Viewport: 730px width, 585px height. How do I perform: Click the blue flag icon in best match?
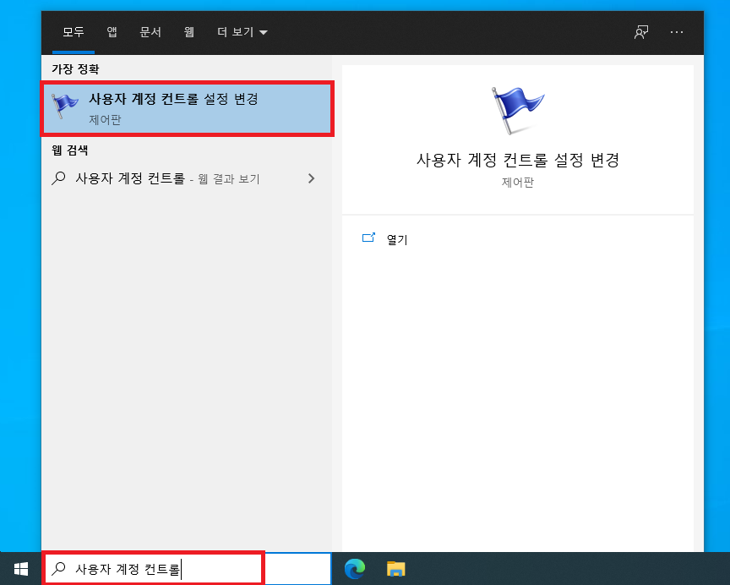64,106
